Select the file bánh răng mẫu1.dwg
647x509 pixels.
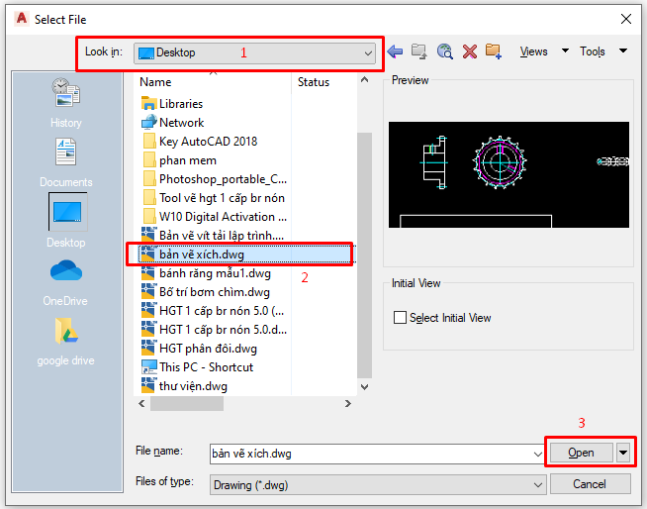(x=214, y=273)
